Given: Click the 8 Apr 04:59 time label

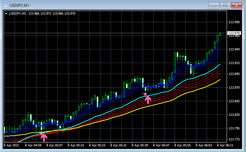Looking at the screenshot, I should pos(33,145).
